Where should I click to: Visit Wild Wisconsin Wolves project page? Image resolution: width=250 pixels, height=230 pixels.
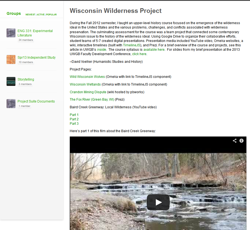[87, 77]
